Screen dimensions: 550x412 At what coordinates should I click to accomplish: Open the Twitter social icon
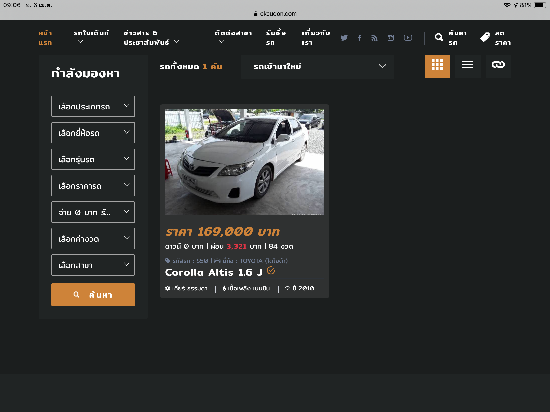tap(344, 38)
